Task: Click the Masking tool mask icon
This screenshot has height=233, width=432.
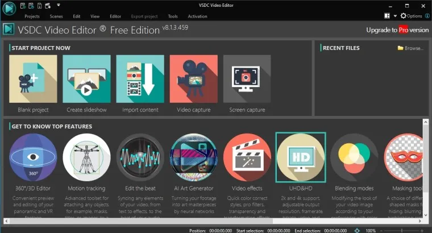Action: pyautogui.click(x=404, y=157)
